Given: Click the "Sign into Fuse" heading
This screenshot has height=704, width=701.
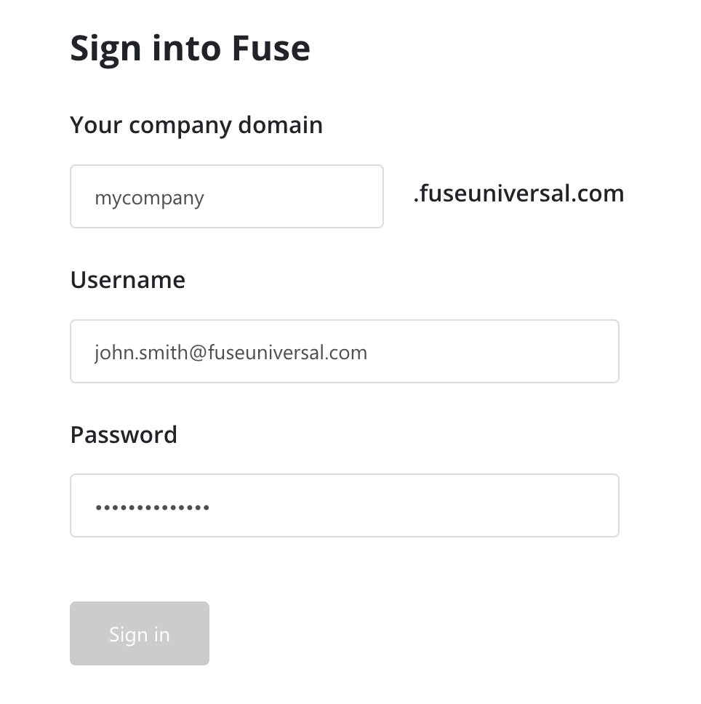Looking at the screenshot, I should (x=190, y=48).
